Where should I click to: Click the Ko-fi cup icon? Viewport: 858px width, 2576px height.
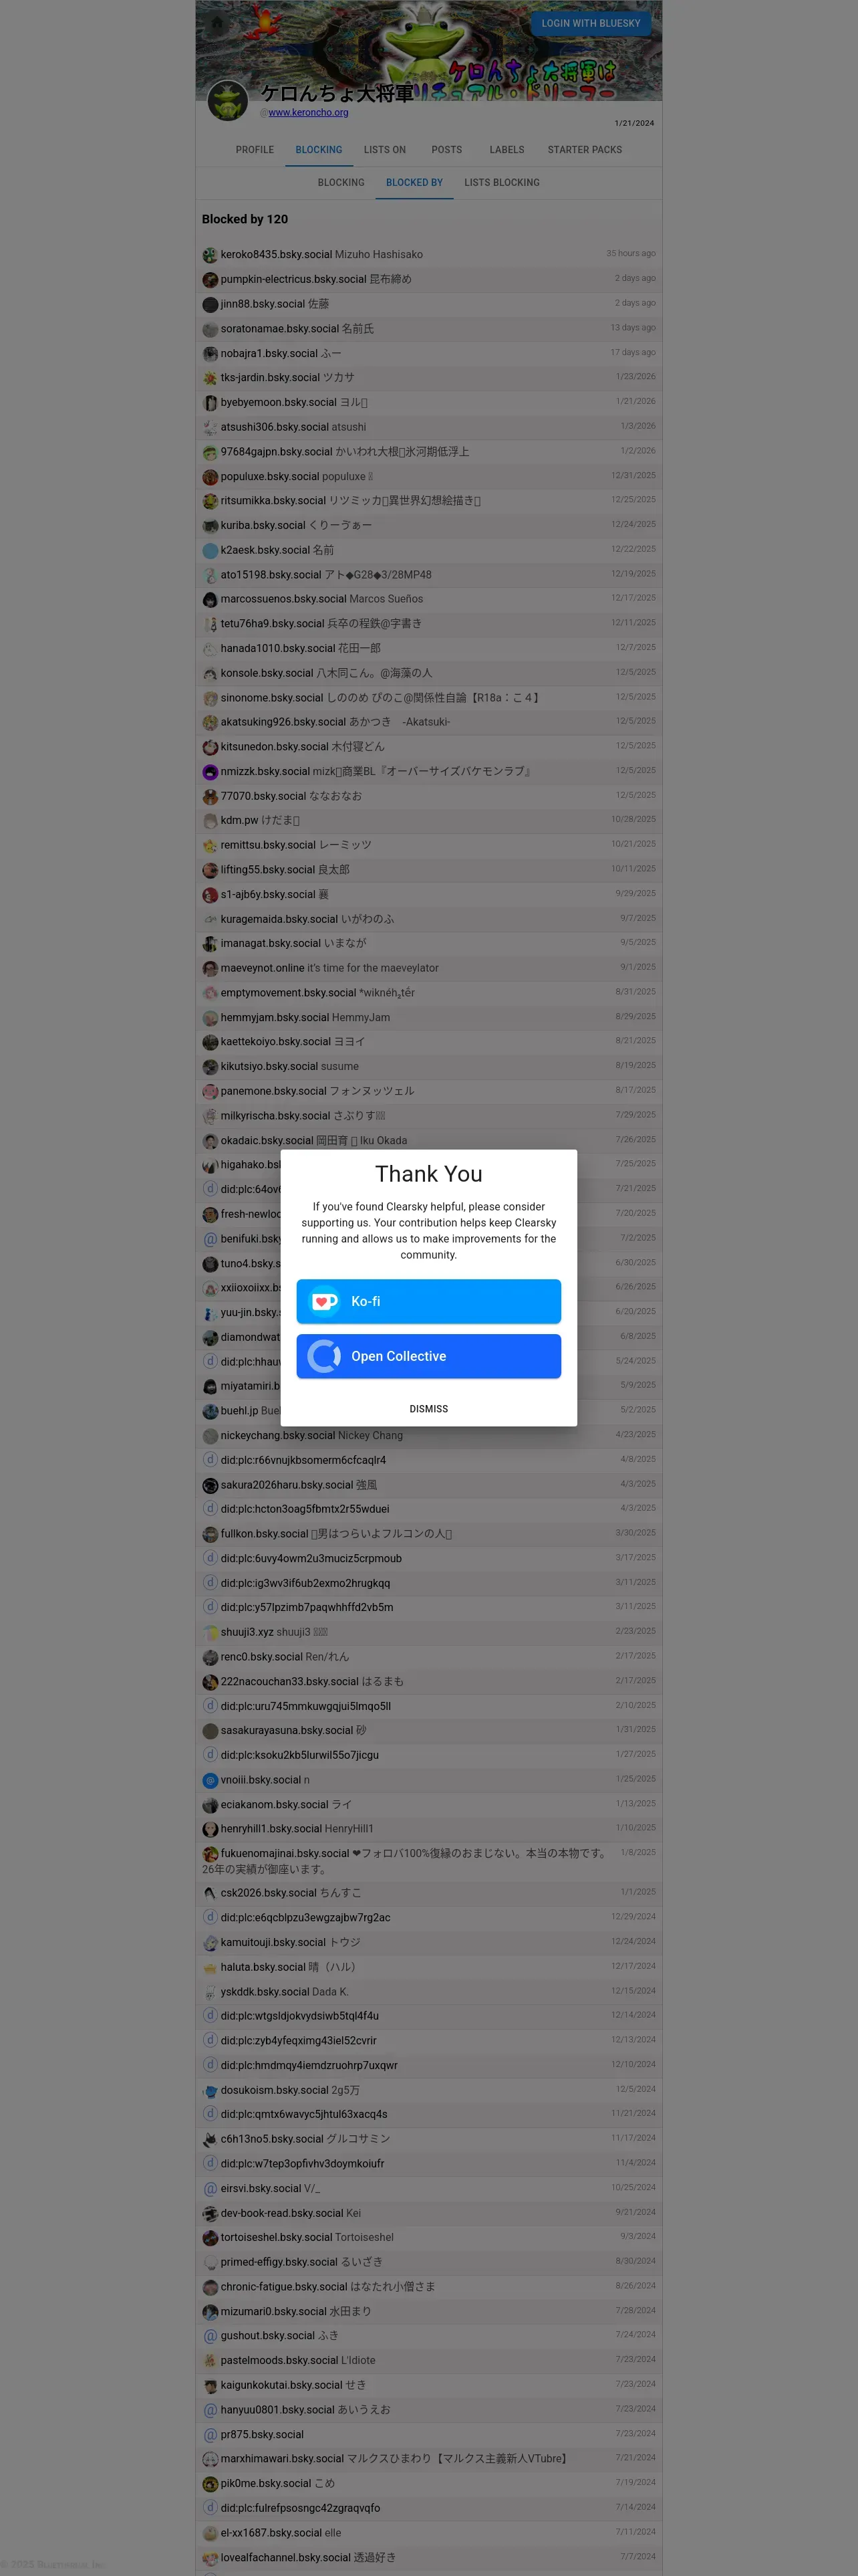pos(325,1301)
